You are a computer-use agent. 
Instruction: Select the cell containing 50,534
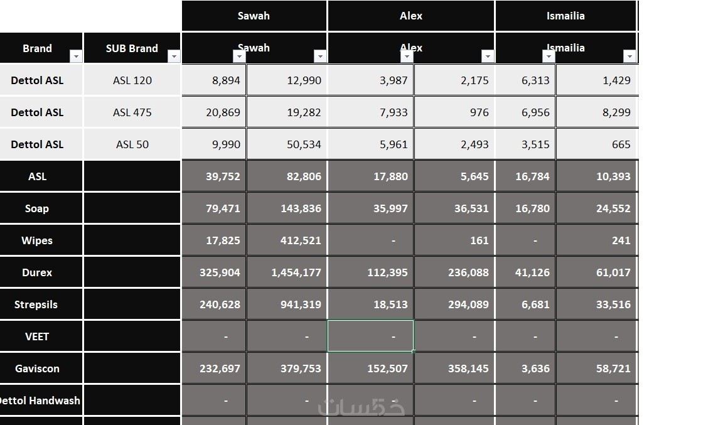(x=287, y=144)
